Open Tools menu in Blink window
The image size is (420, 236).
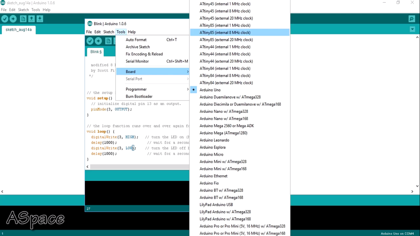(x=121, y=32)
